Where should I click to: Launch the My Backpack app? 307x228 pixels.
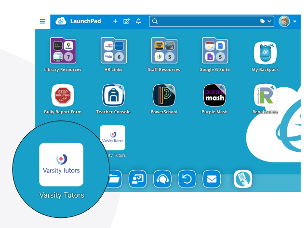265,53
